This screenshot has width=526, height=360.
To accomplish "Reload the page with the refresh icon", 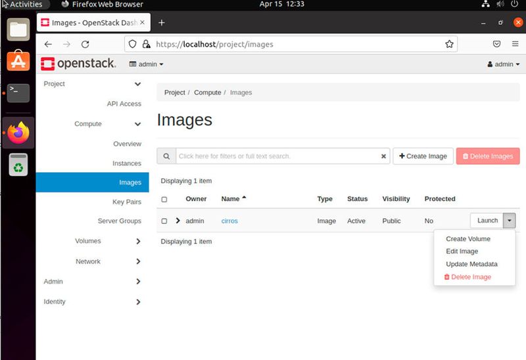I will [x=85, y=44].
